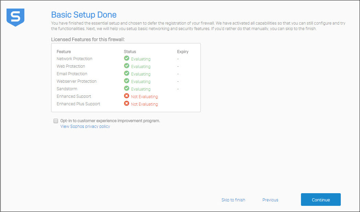
Task: Click Not Evaluating status of Enhanced Plus Support
Action: pos(144,104)
